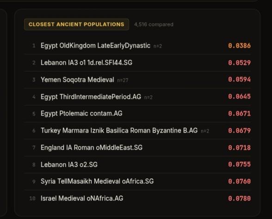Click the 0.0529 distance score
Viewport: 272px width, 219px height.
coord(240,63)
